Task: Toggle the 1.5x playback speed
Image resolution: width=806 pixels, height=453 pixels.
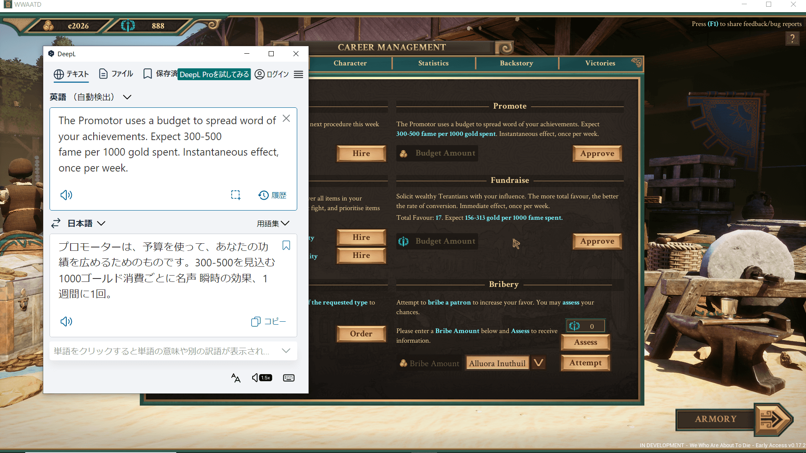Action: point(262,377)
